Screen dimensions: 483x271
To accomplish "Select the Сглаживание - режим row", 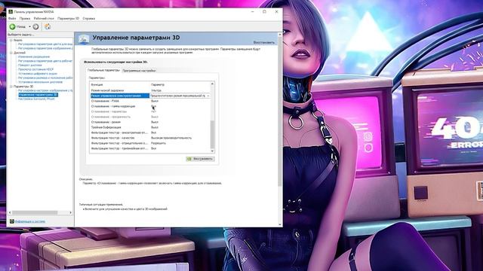I will [150, 122].
